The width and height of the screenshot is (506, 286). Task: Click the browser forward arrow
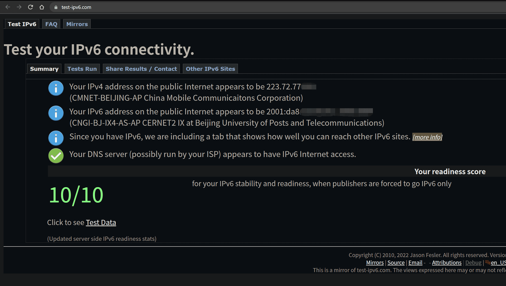(x=19, y=7)
